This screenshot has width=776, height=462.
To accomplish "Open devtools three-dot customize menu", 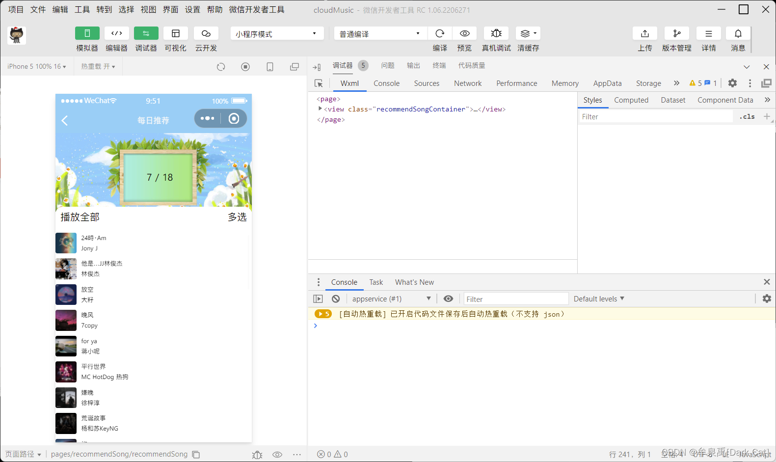I will [749, 83].
